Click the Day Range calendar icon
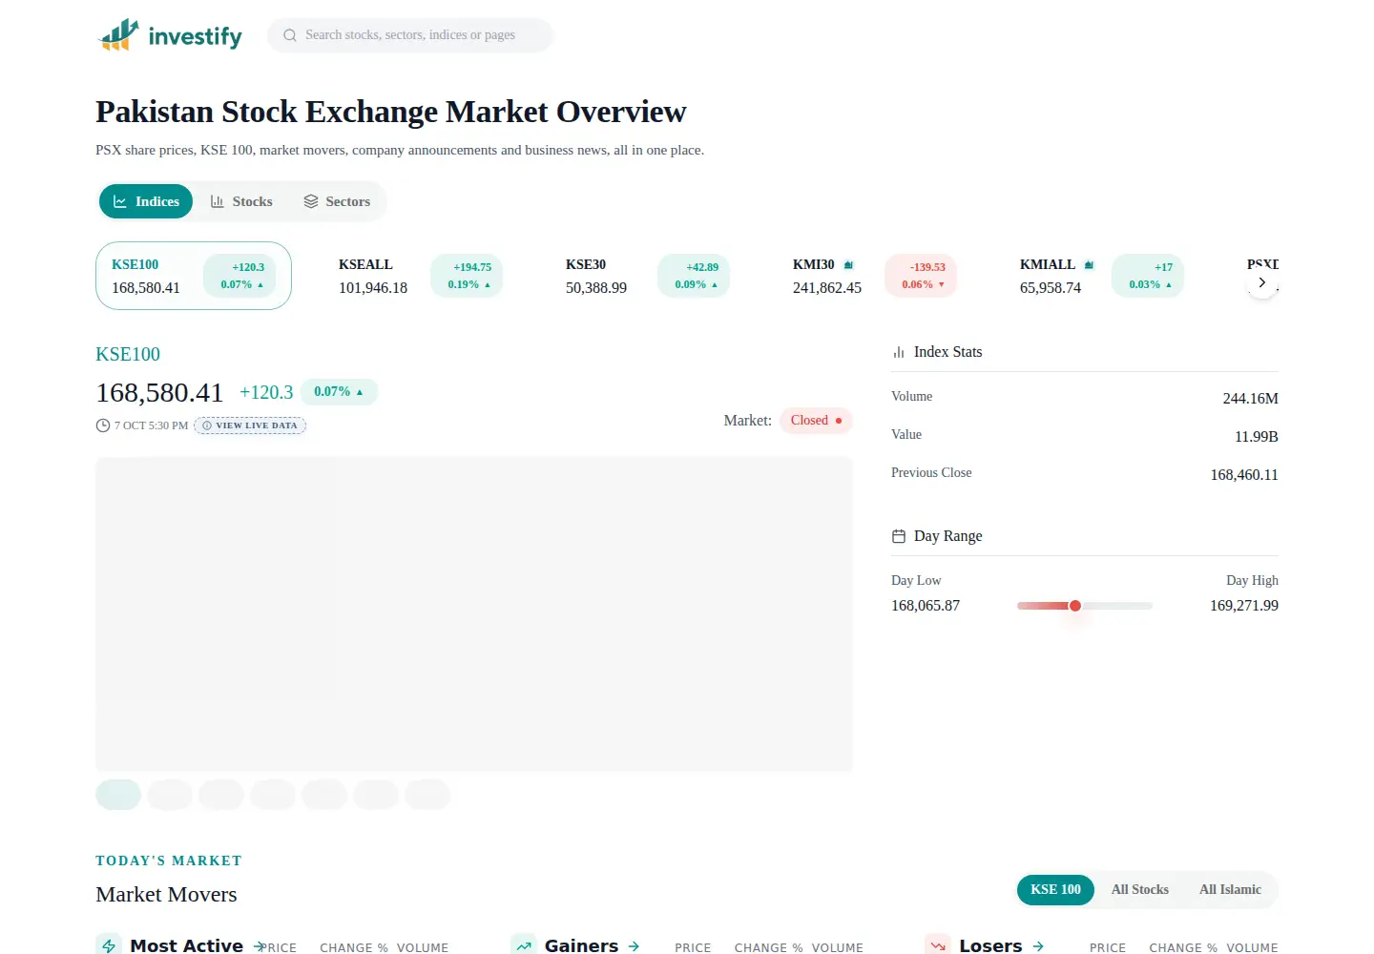The image size is (1374, 954). coord(899,536)
